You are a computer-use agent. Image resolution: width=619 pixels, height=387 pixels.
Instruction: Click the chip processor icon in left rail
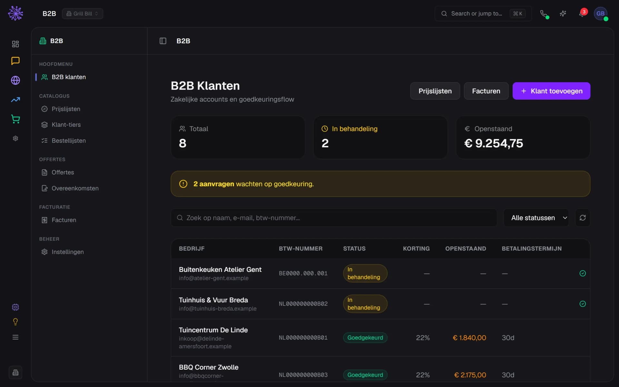[15, 307]
